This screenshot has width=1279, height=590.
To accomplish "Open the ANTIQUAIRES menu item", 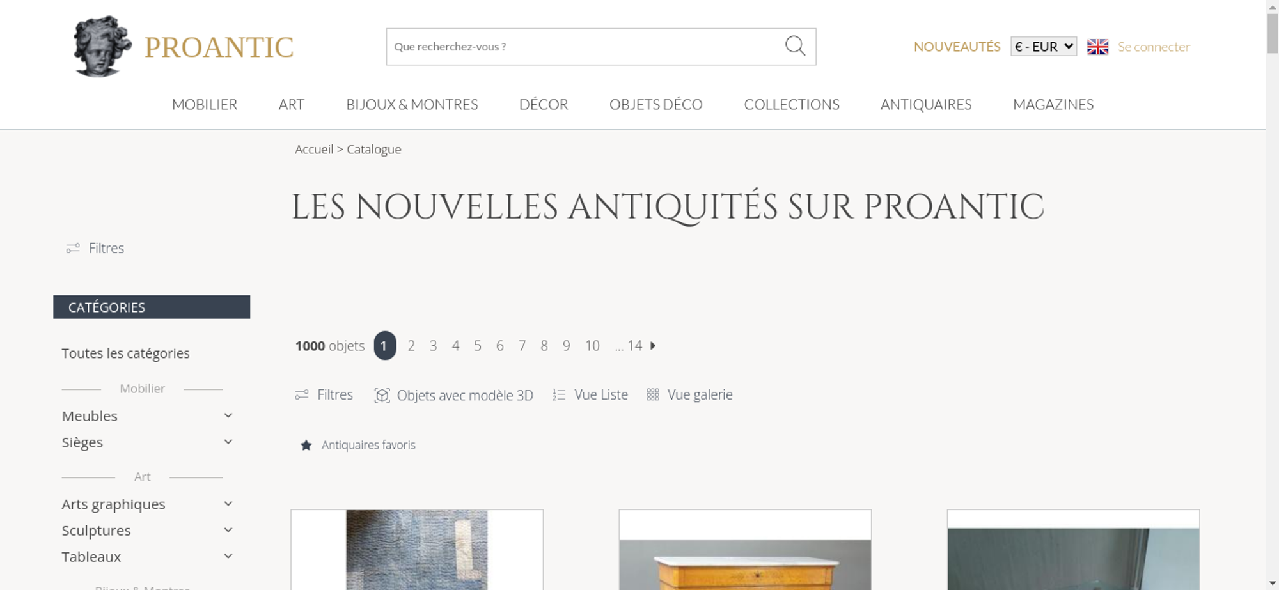I will click(x=926, y=104).
